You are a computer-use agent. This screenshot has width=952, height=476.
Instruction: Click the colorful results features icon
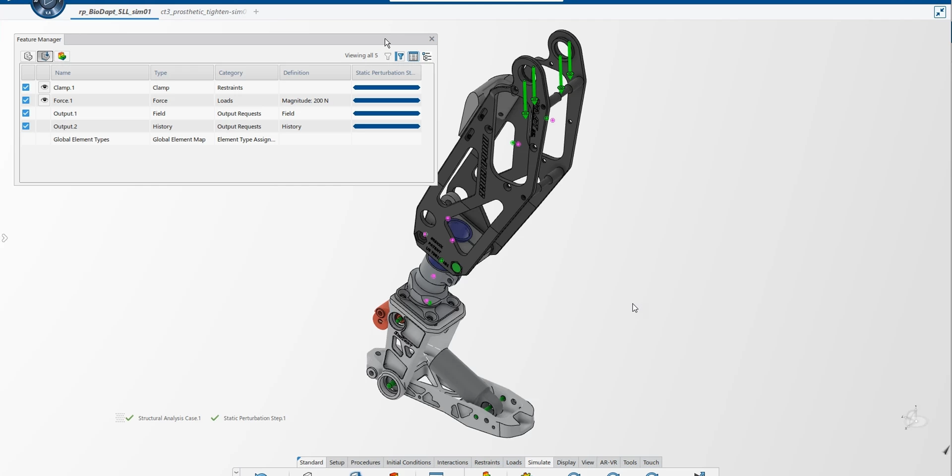62,56
